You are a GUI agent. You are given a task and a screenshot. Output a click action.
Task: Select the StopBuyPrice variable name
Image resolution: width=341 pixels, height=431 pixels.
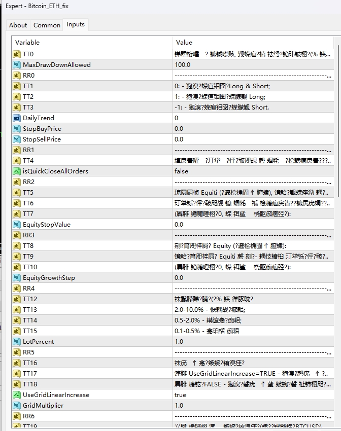pyautogui.click(x=42, y=129)
